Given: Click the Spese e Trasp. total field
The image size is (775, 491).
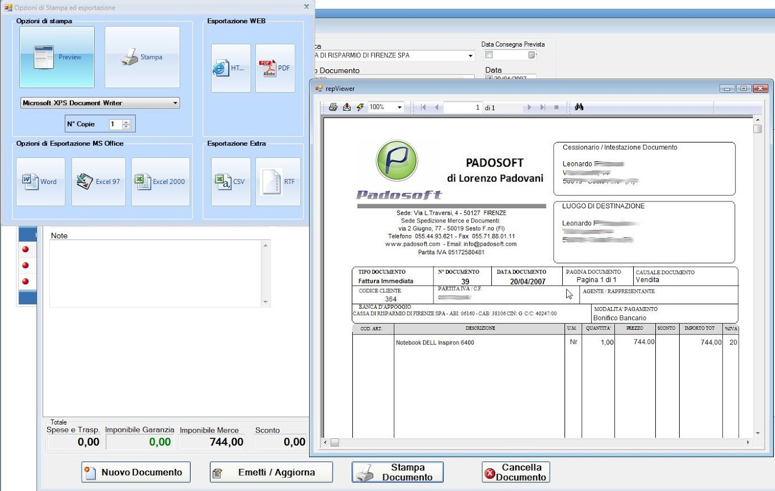Looking at the screenshot, I should pos(74,442).
